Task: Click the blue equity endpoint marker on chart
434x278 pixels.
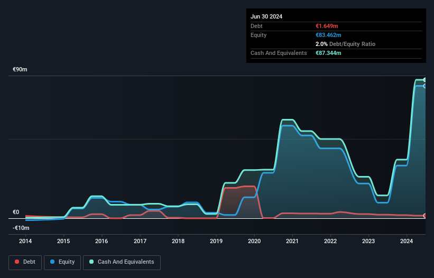Action: [x=424, y=86]
